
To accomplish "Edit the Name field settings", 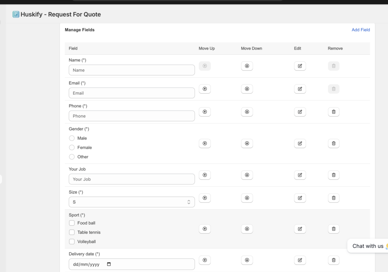I will 300,66.
